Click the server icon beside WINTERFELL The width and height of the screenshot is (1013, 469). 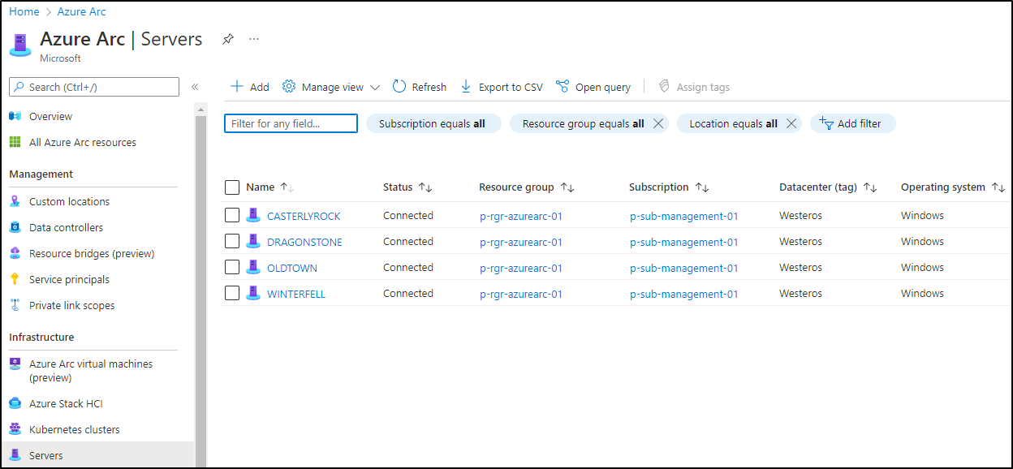pos(253,294)
